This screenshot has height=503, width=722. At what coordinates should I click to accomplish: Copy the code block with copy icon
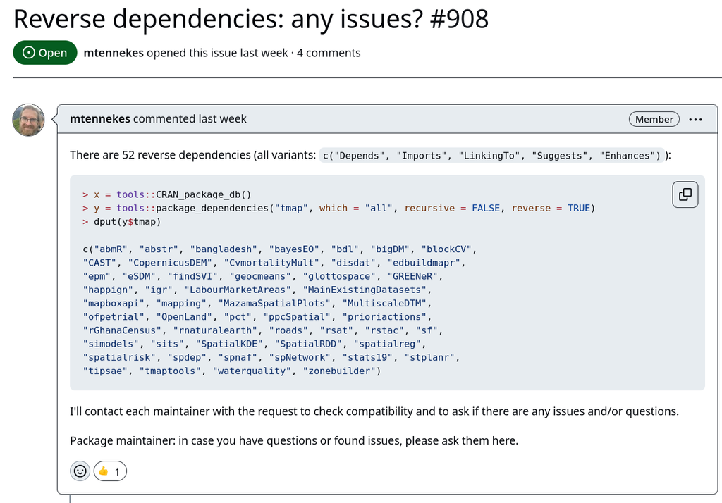[x=685, y=194]
